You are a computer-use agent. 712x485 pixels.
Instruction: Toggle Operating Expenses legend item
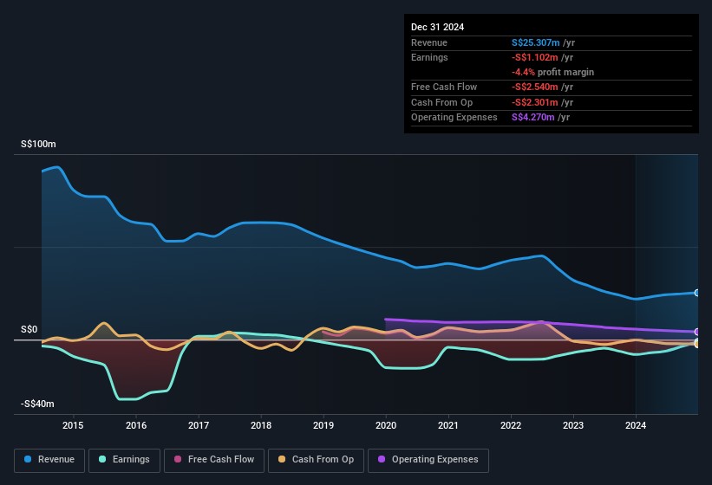point(428,460)
